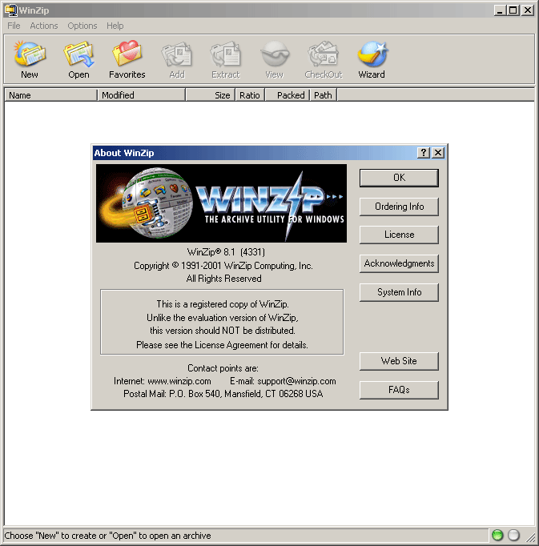
Task: Click the System Info button
Action: 399,292
